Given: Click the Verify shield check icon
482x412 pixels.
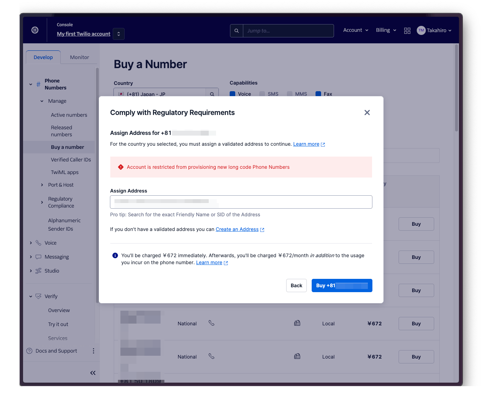Looking at the screenshot, I should [38, 296].
